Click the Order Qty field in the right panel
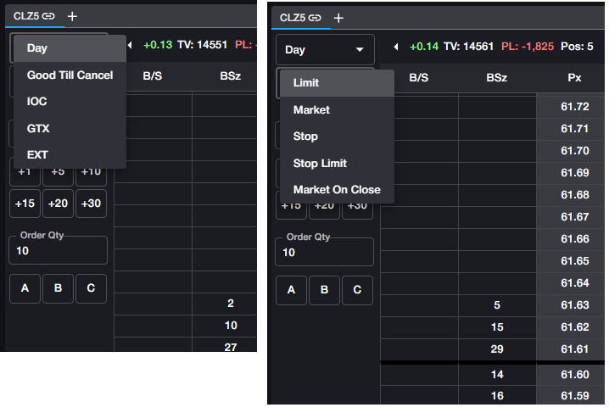609x413 pixels. coord(325,252)
